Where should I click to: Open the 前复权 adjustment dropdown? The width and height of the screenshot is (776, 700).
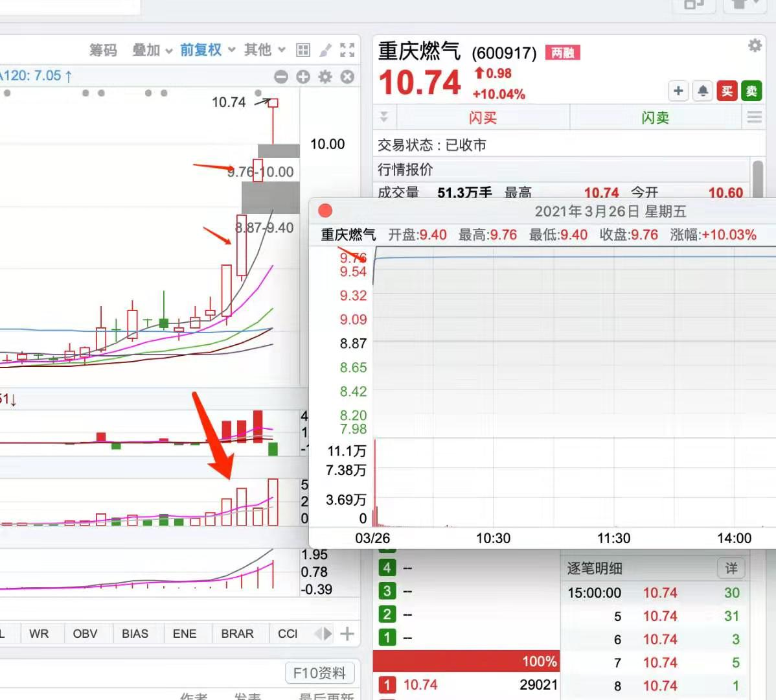pos(207,50)
